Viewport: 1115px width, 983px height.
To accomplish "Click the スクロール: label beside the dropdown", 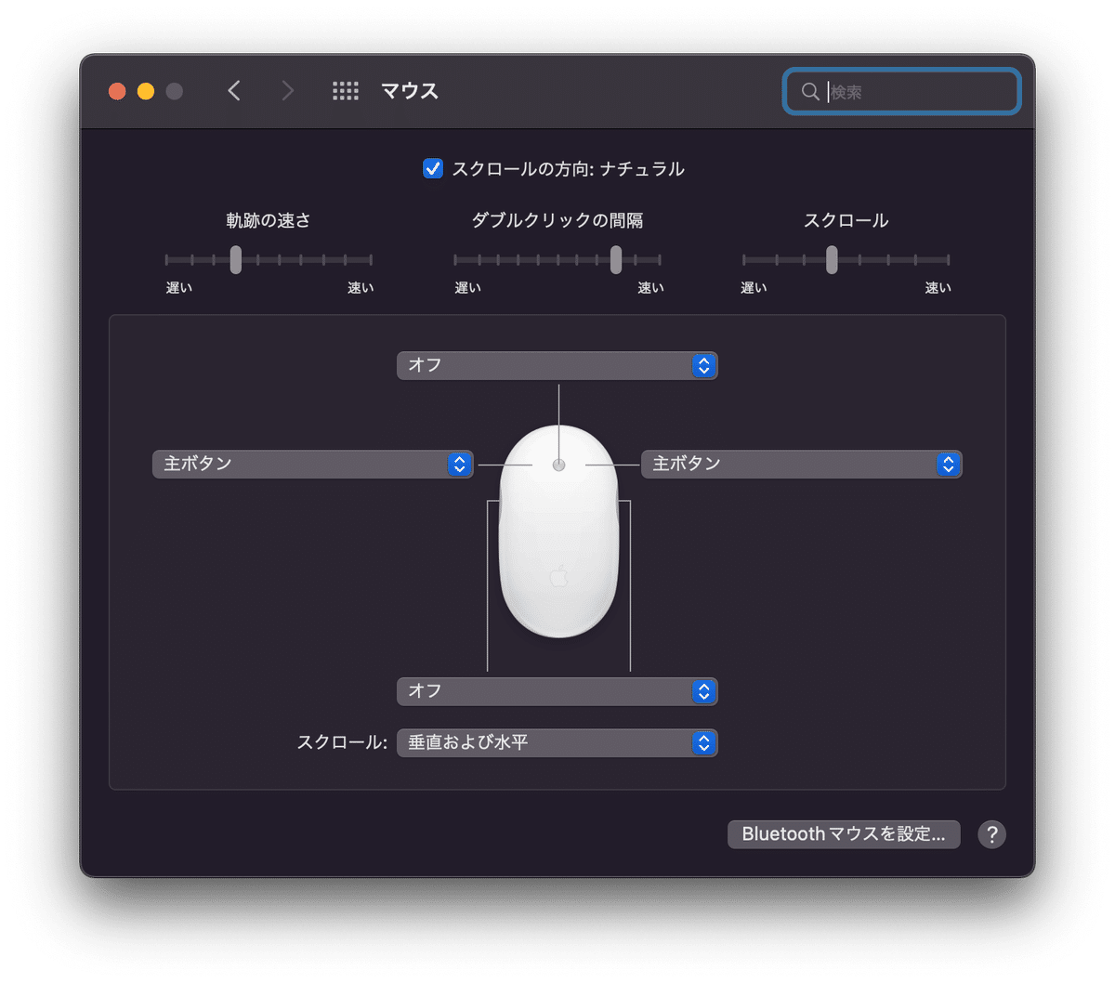I will click(x=342, y=742).
